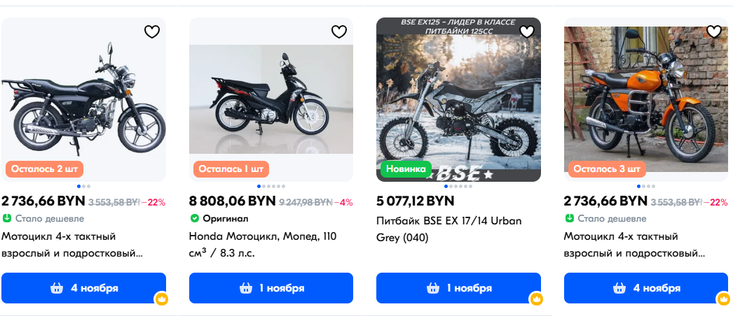733x316 pixels.
Task: Open 'Honda Мотоцикл, Мопед, 110 см³' title link
Action: pos(262,244)
